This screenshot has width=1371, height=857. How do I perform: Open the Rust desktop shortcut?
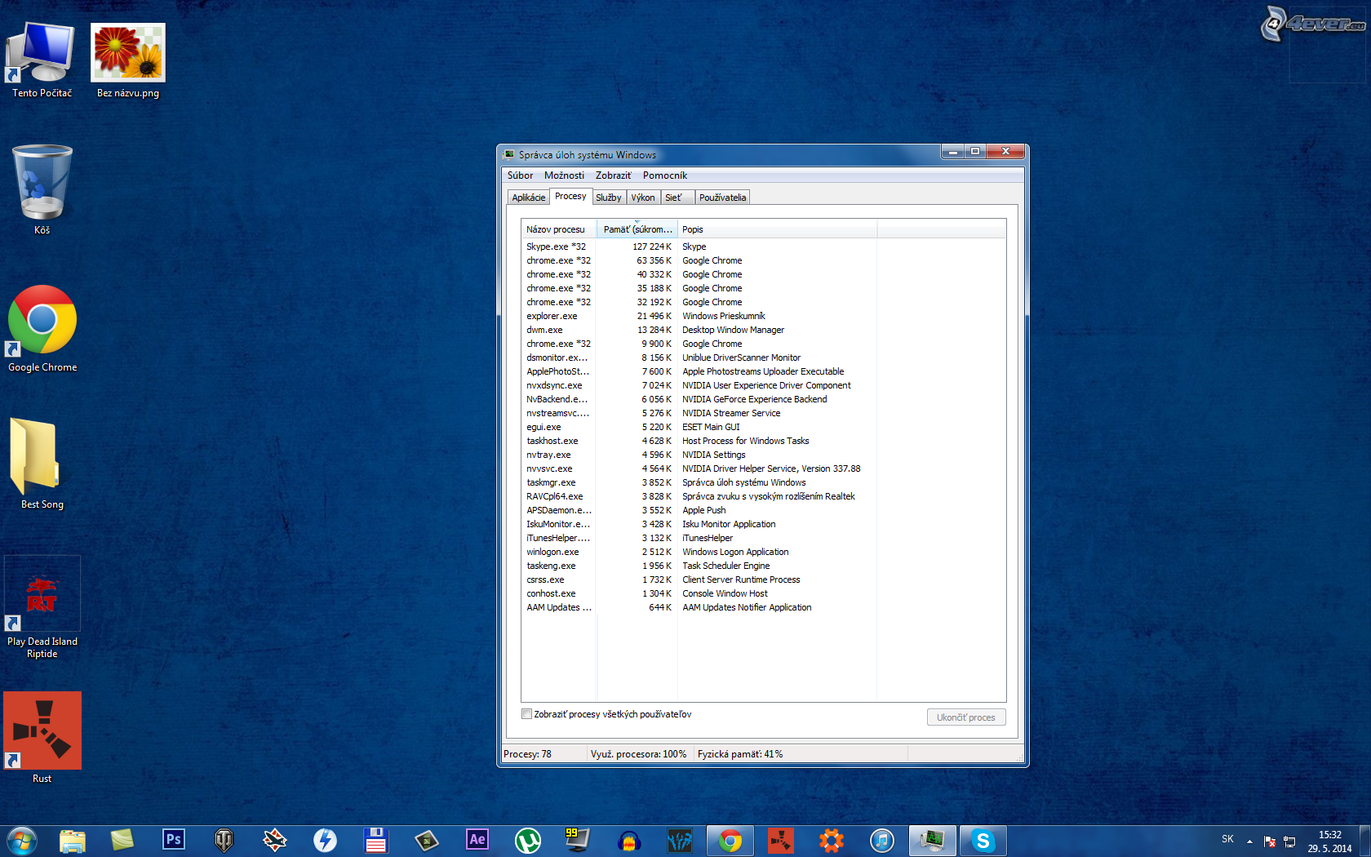pyautogui.click(x=42, y=731)
